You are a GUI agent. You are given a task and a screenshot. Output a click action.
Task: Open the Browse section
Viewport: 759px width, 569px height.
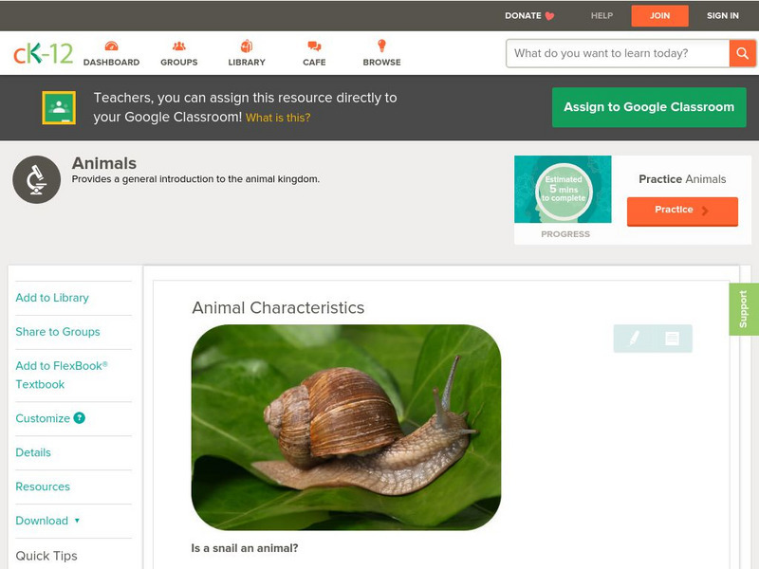(x=380, y=54)
